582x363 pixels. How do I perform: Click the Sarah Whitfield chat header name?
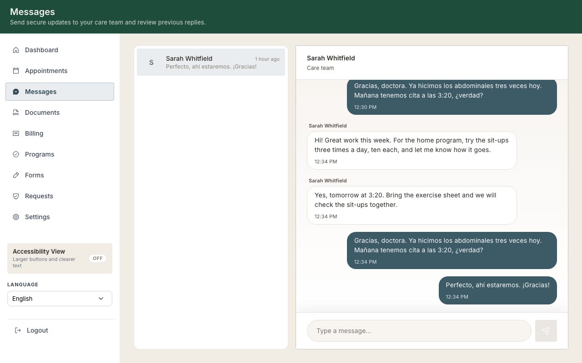(331, 58)
